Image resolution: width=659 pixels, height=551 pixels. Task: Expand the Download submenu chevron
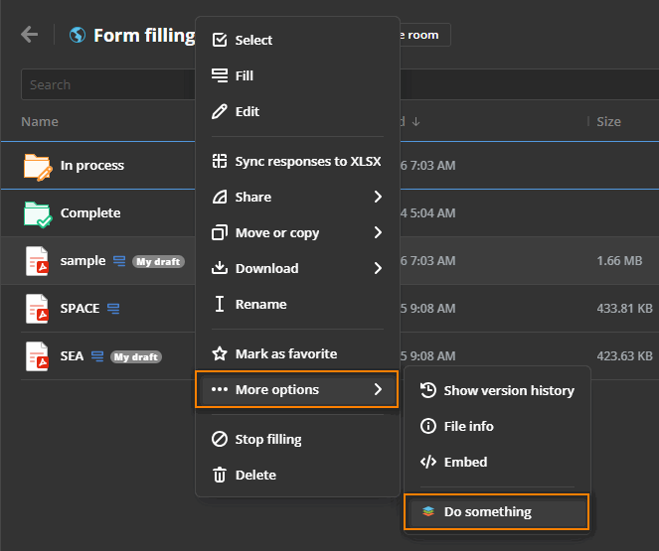378,268
